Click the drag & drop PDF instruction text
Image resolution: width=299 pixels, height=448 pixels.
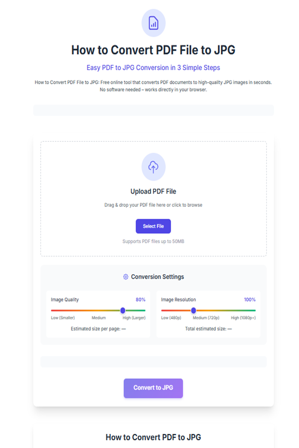[153, 205]
